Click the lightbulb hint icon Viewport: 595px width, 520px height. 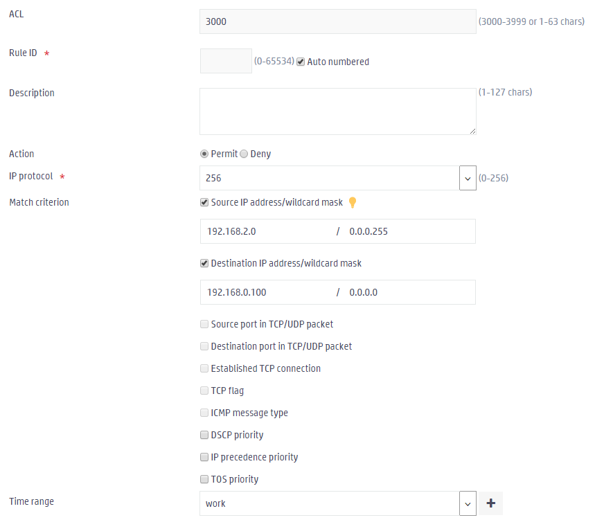(353, 203)
